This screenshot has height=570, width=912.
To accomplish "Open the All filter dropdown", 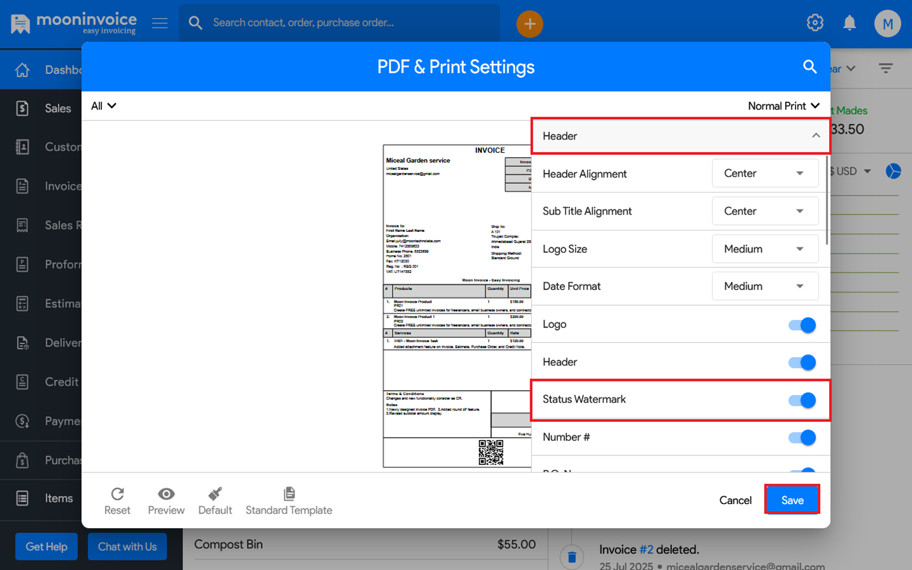I will [104, 106].
